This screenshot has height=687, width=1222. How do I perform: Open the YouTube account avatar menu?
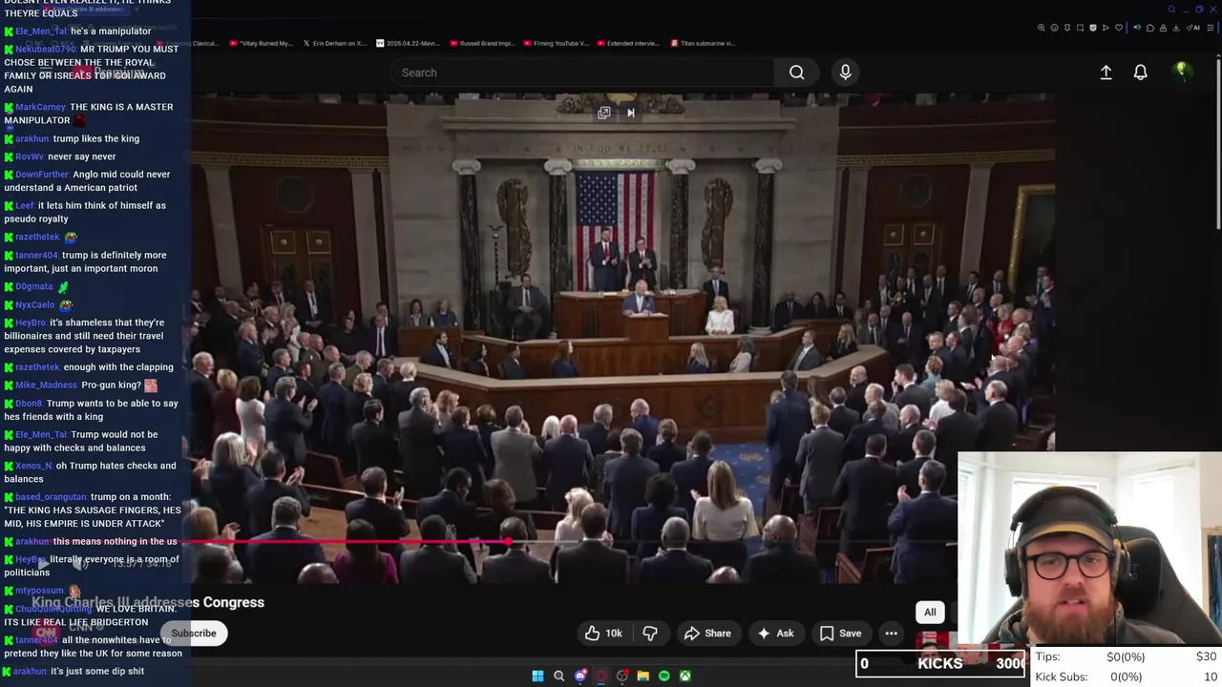point(1181,72)
